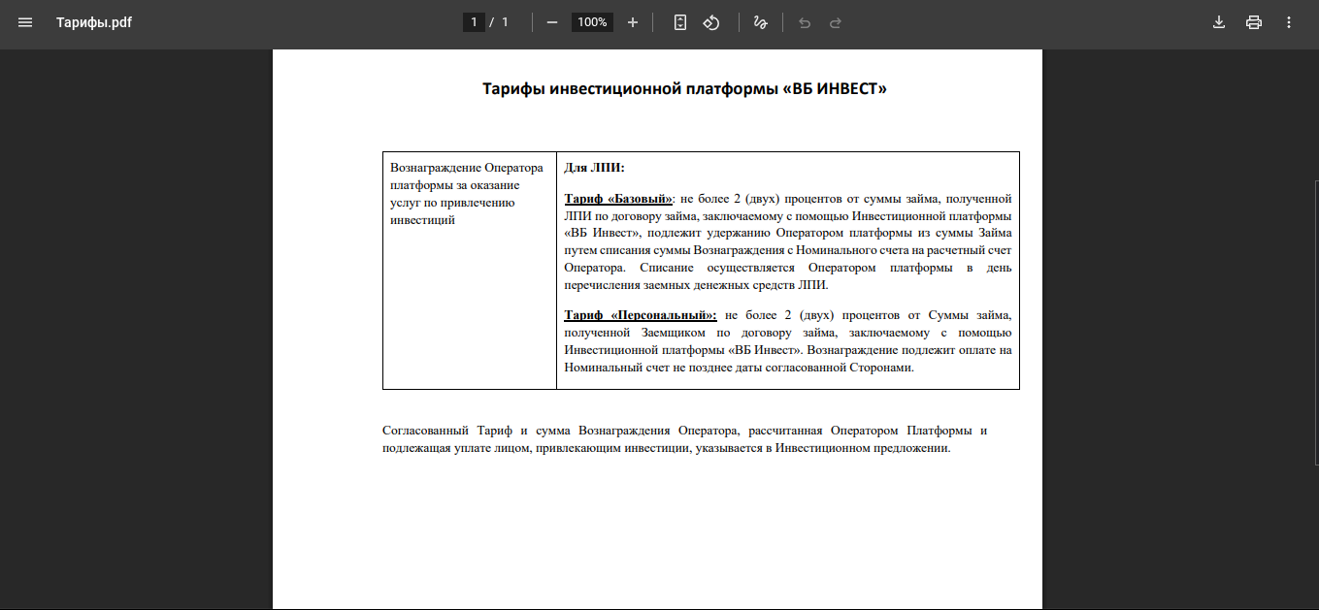Zoom in with the plus icon
Image resolution: width=1319 pixels, height=610 pixels.
tap(633, 22)
